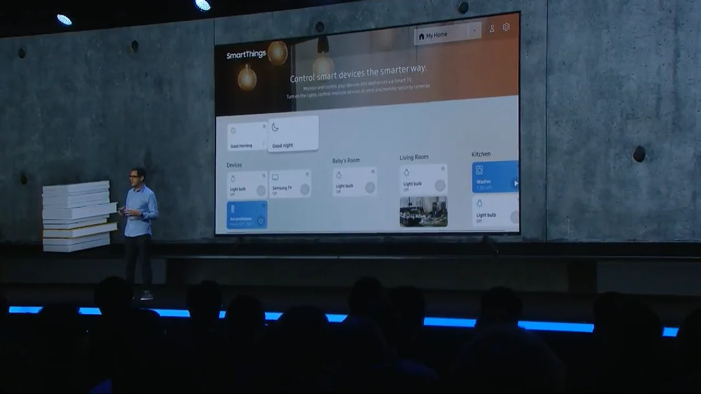701x394 pixels.
Task: Click the Living Room section heading
Action: [414, 158]
